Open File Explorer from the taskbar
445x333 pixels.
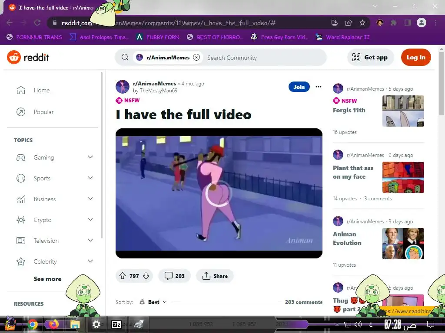[x=75, y=324]
